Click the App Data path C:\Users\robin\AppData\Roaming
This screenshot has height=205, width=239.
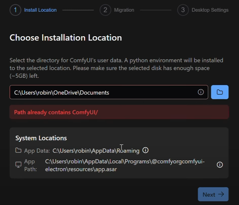point(96,151)
